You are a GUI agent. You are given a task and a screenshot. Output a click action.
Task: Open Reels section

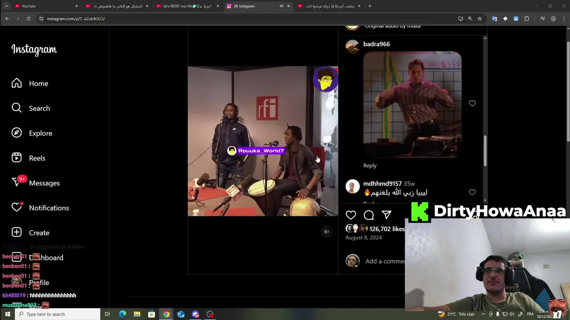tap(28, 158)
